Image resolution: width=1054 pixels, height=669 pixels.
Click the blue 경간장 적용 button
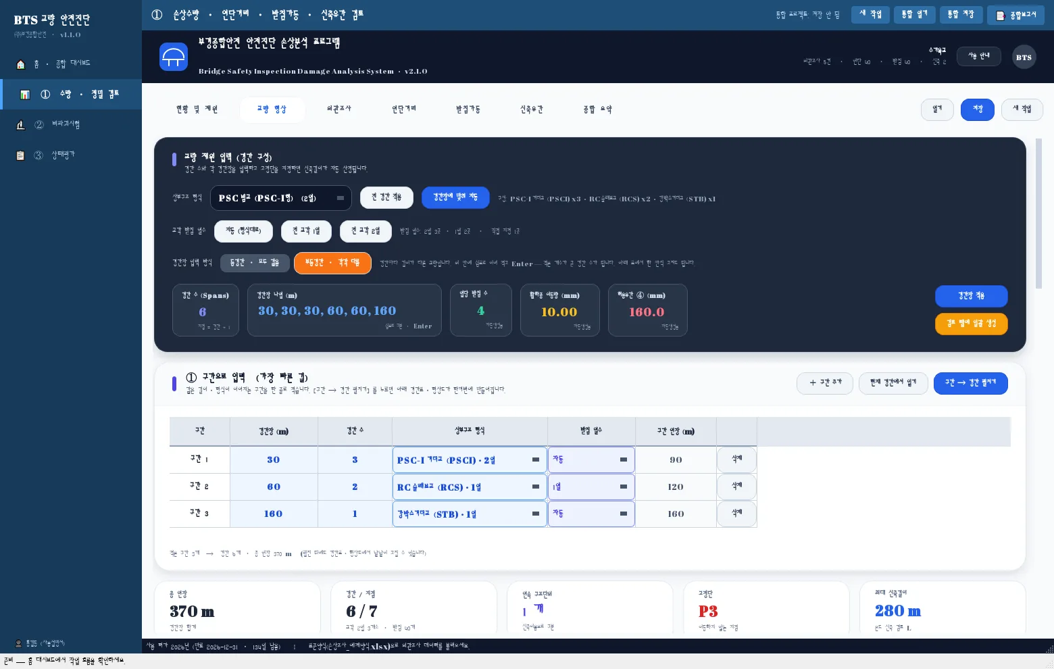[x=971, y=296]
